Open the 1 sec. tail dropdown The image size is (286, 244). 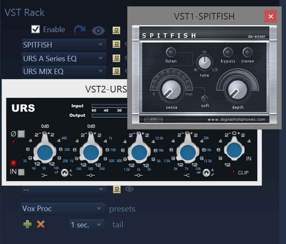(87, 225)
